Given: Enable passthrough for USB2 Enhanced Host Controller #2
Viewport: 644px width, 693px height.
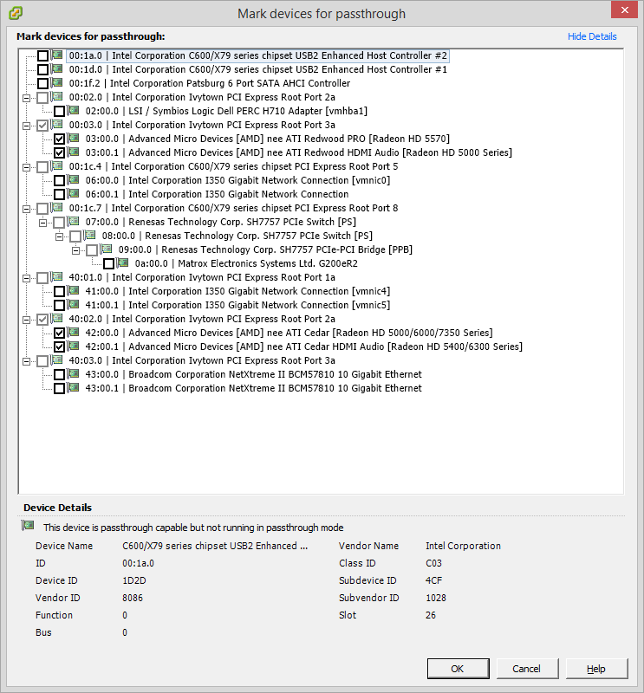Looking at the screenshot, I should pyautogui.click(x=42, y=56).
